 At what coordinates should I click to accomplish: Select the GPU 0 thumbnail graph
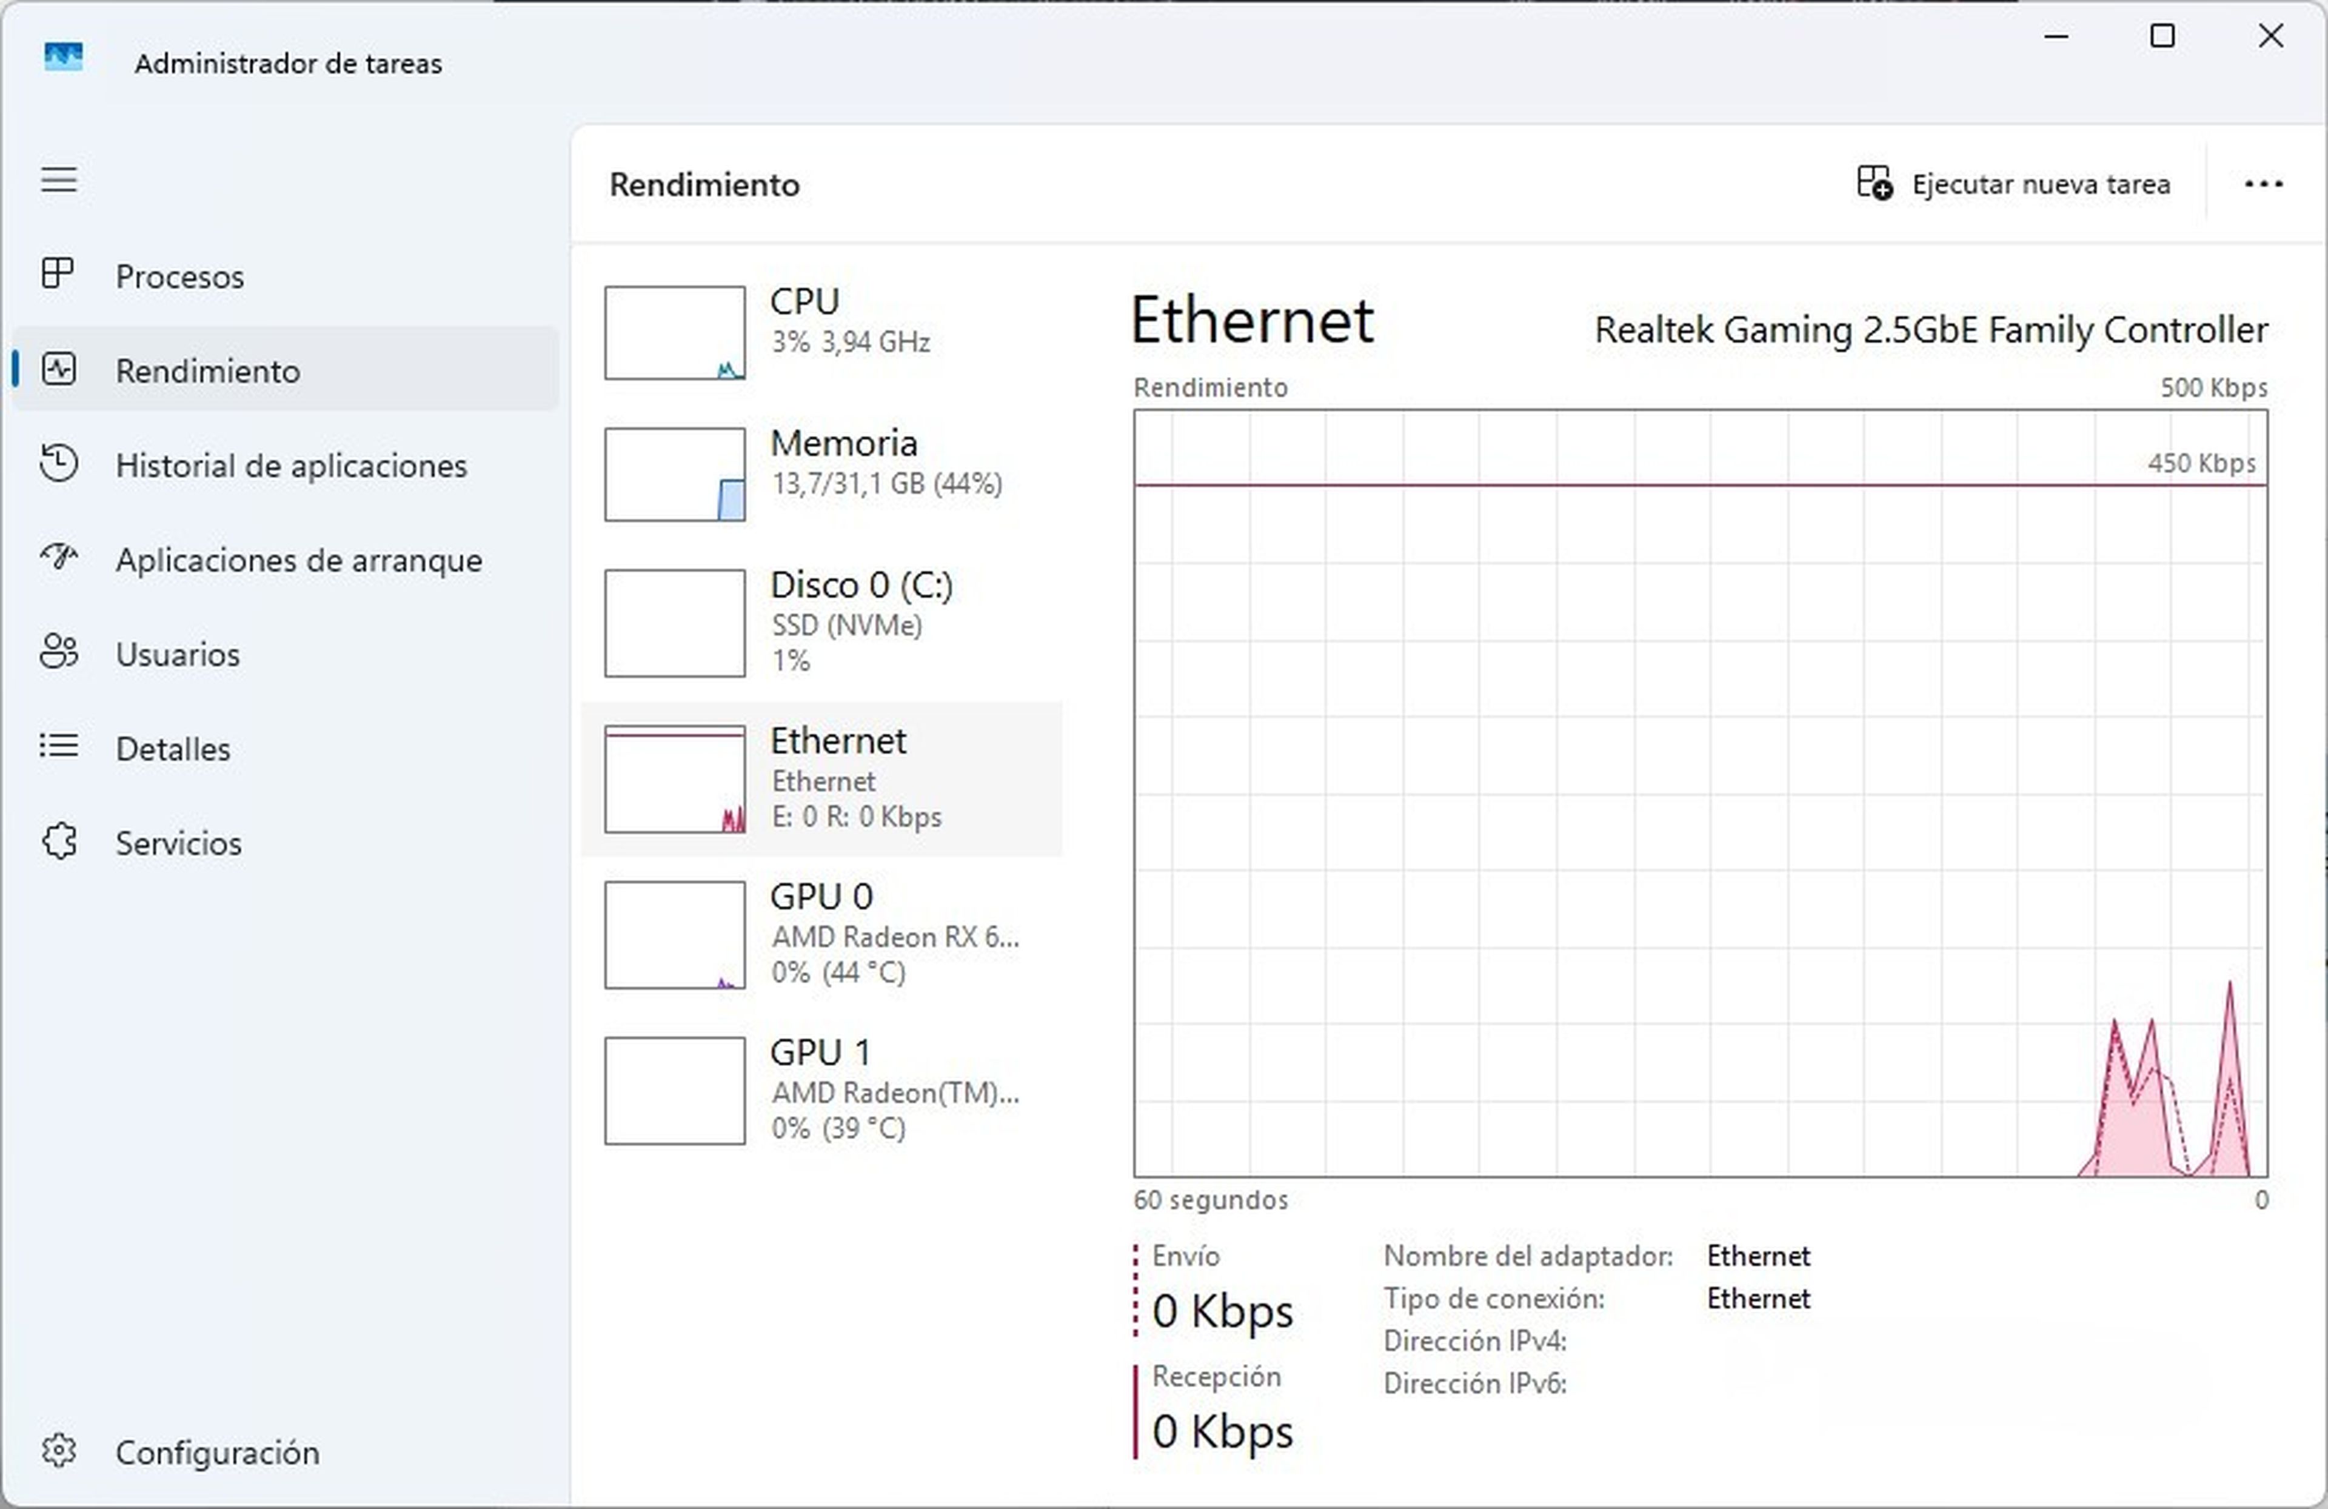click(674, 935)
